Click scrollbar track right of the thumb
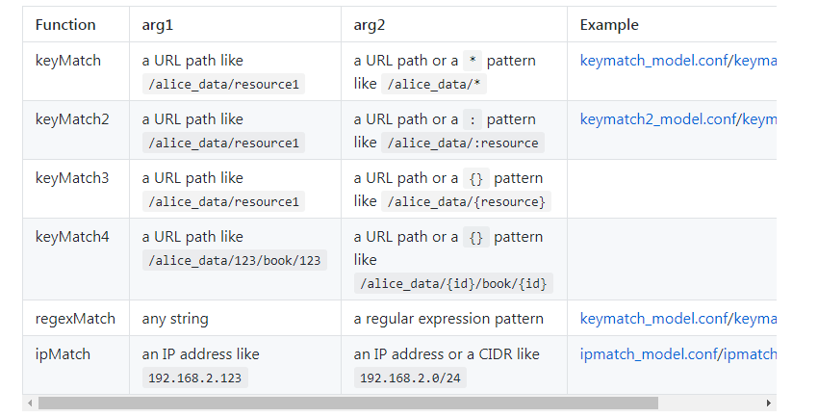Image resolution: width=818 pixels, height=417 pixels. [x=710, y=403]
